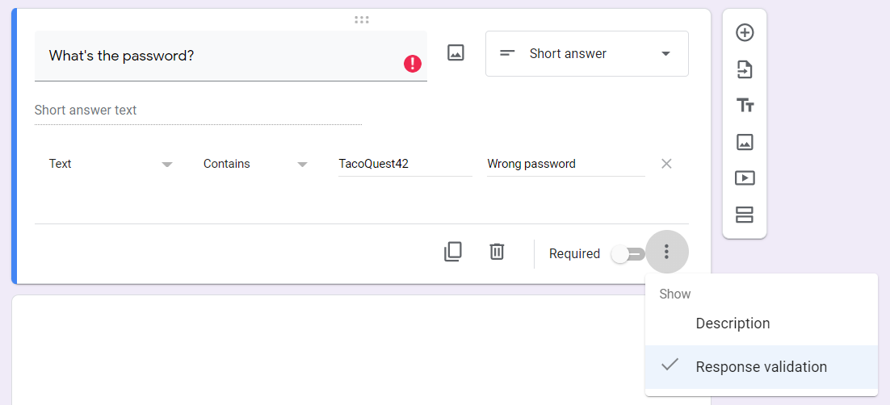
Task: Click the Required label text
Action: (x=574, y=253)
